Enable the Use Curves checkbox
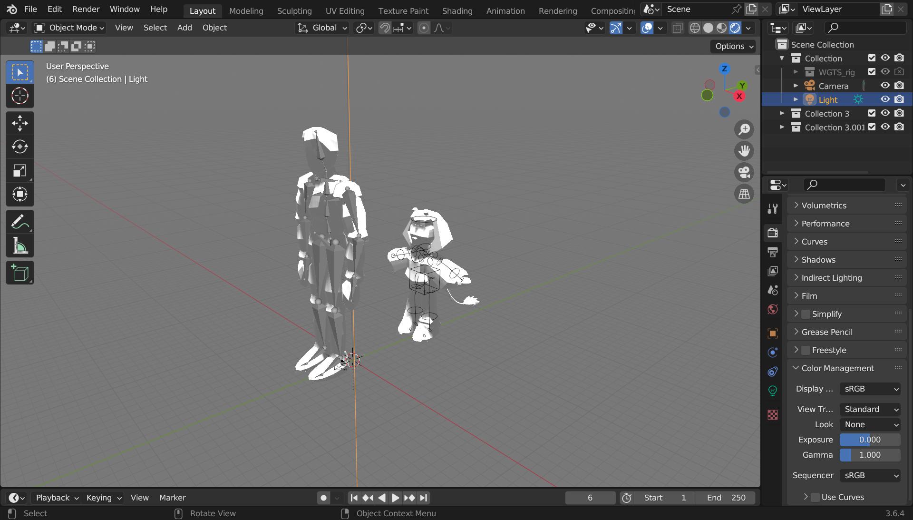The image size is (913, 520). point(815,497)
